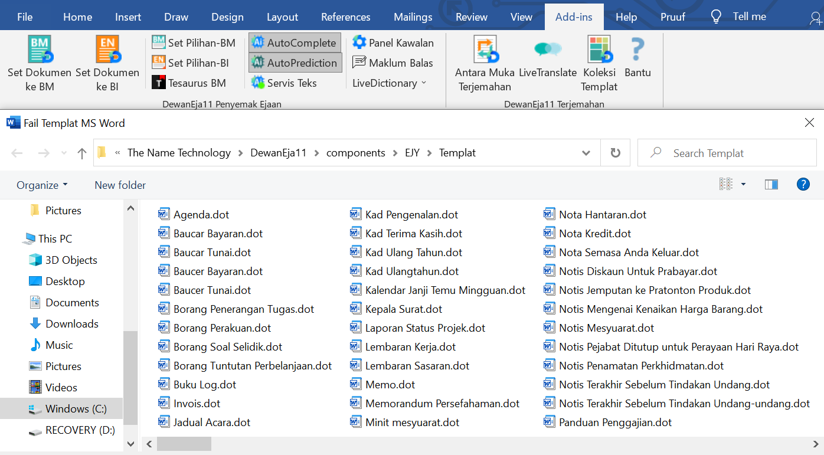Click the New folder button
824x455 pixels.
[120, 185]
